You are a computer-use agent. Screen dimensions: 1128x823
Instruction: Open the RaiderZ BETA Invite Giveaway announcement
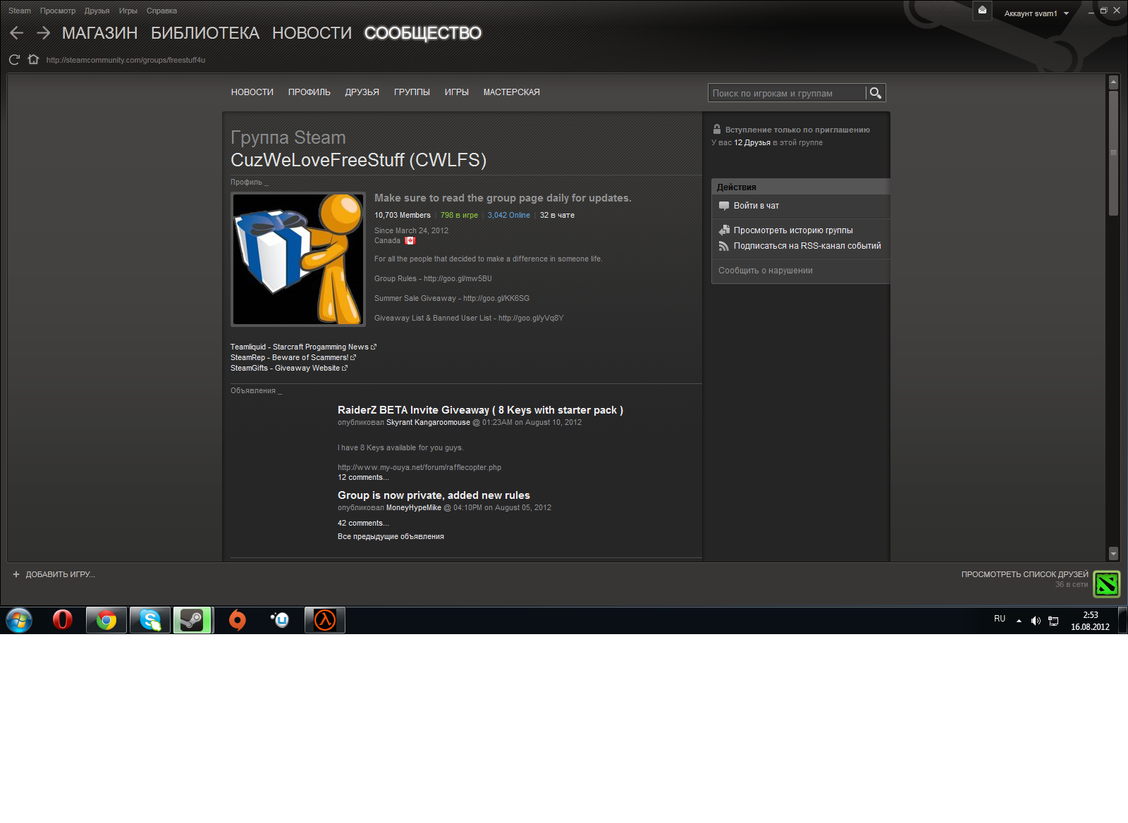(480, 410)
